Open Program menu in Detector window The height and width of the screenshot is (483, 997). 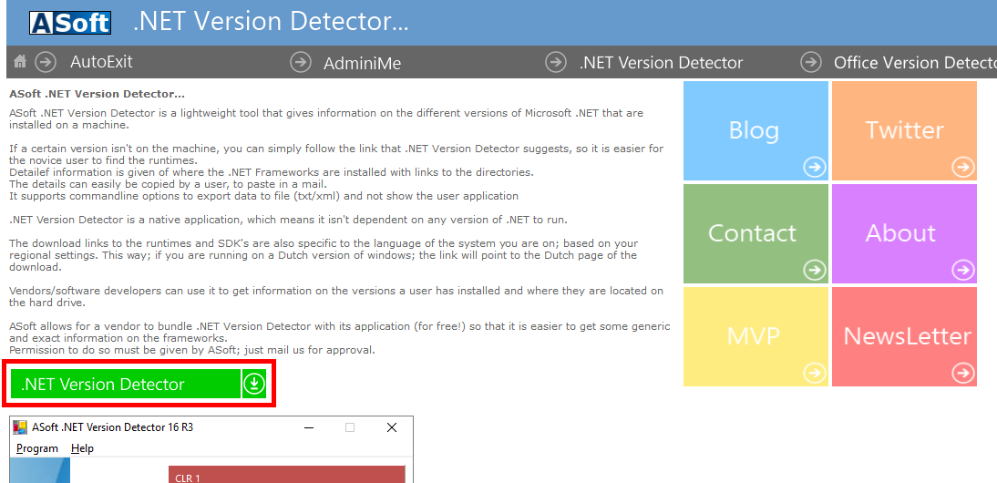click(x=36, y=448)
